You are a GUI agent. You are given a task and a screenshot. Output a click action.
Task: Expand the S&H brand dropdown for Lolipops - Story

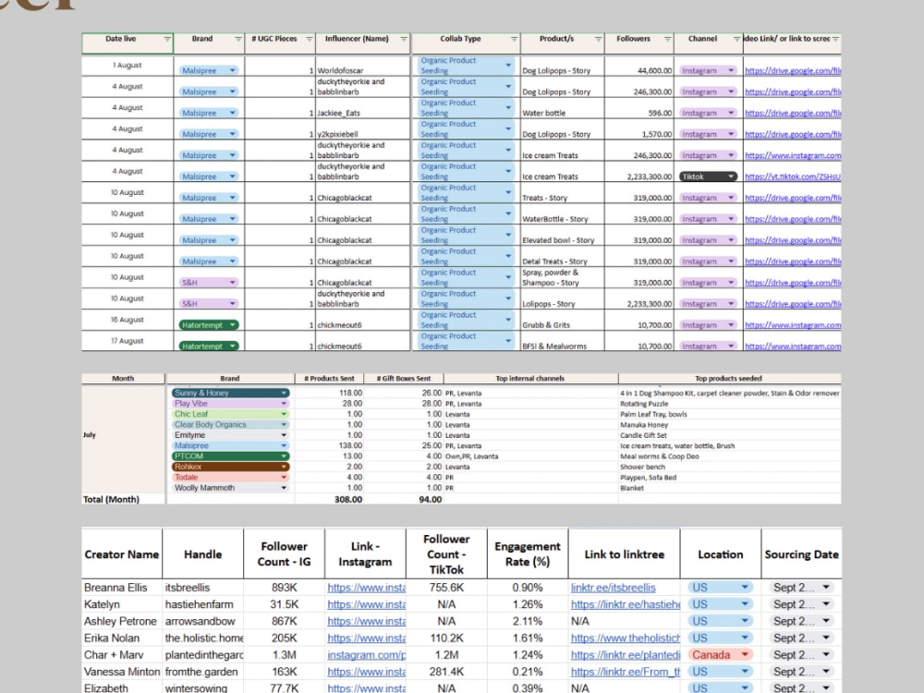click(x=232, y=303)
